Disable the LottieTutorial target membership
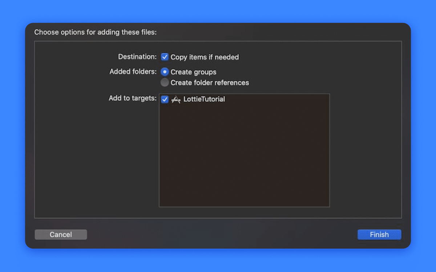Image resolution: width=436 pixels, height=272 pixels. click(165, 99)
